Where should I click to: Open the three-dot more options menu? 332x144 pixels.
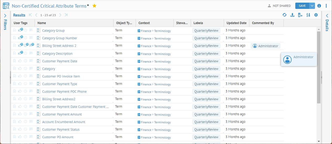click(326, 6)
